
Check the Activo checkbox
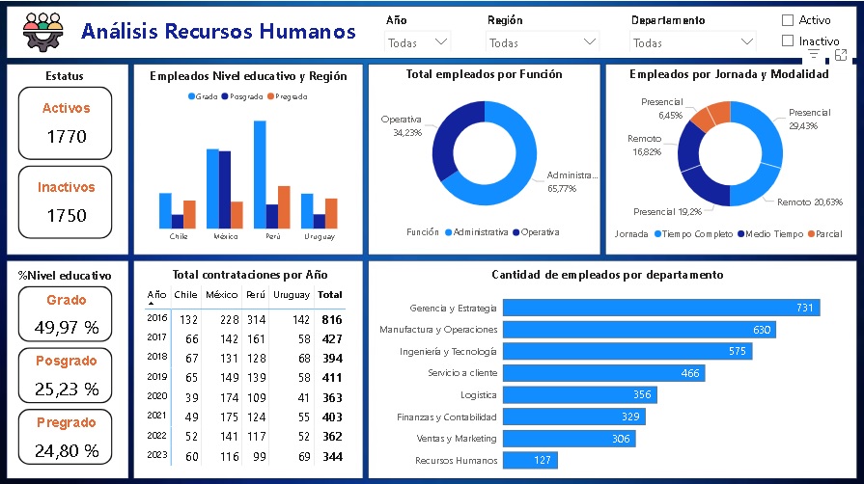(788, 20)
